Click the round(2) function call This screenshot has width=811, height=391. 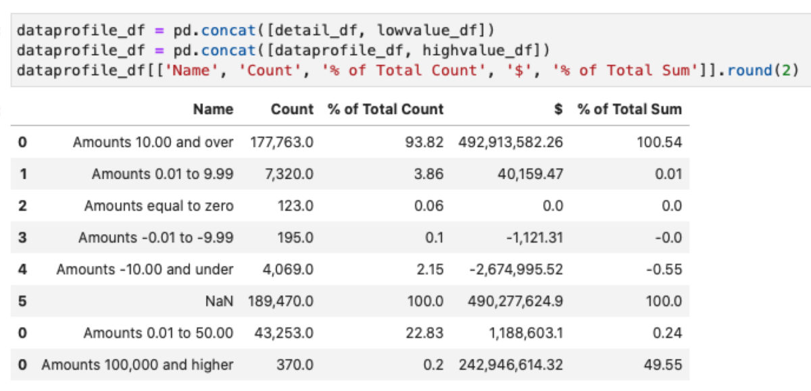(x=764, y=69)
